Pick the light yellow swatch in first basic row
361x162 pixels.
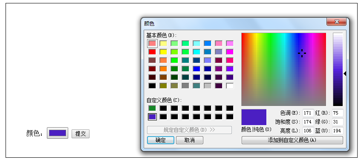(x=163, y=43)
